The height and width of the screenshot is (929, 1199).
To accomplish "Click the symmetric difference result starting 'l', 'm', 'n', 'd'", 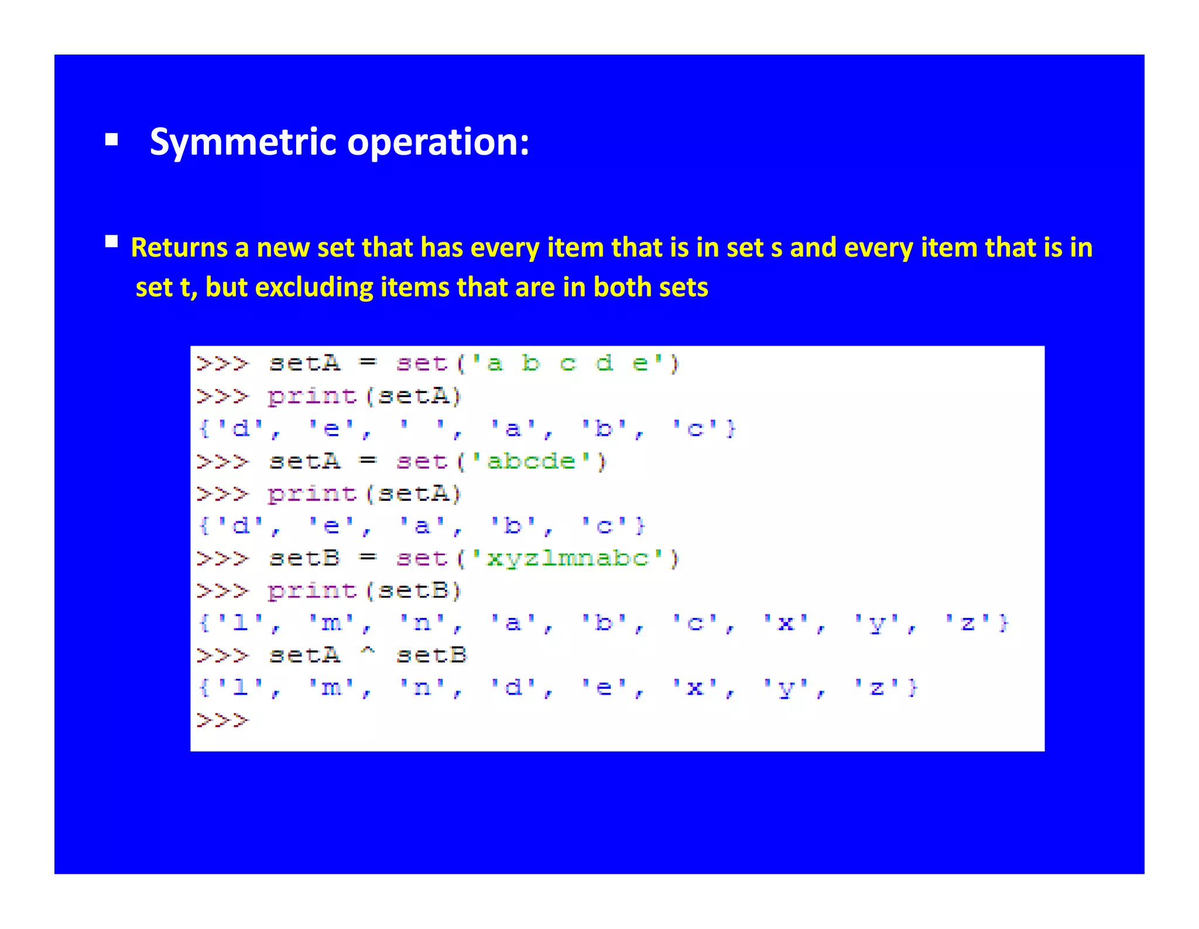I will 558,687.
